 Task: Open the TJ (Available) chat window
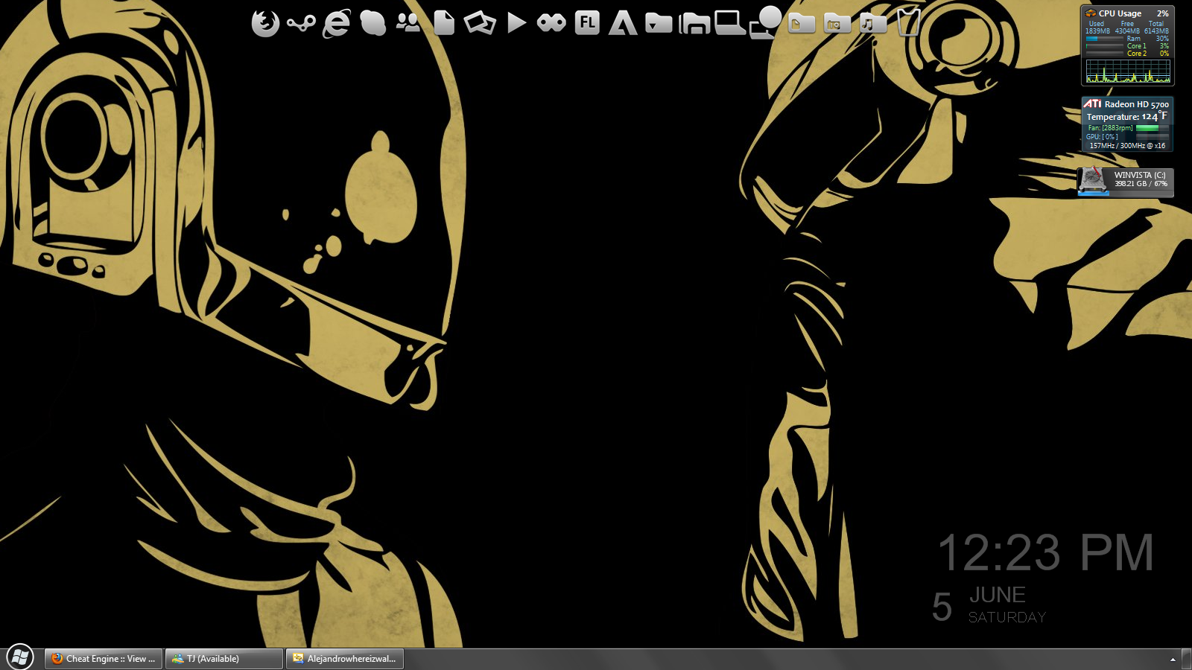tap(223, 658)
